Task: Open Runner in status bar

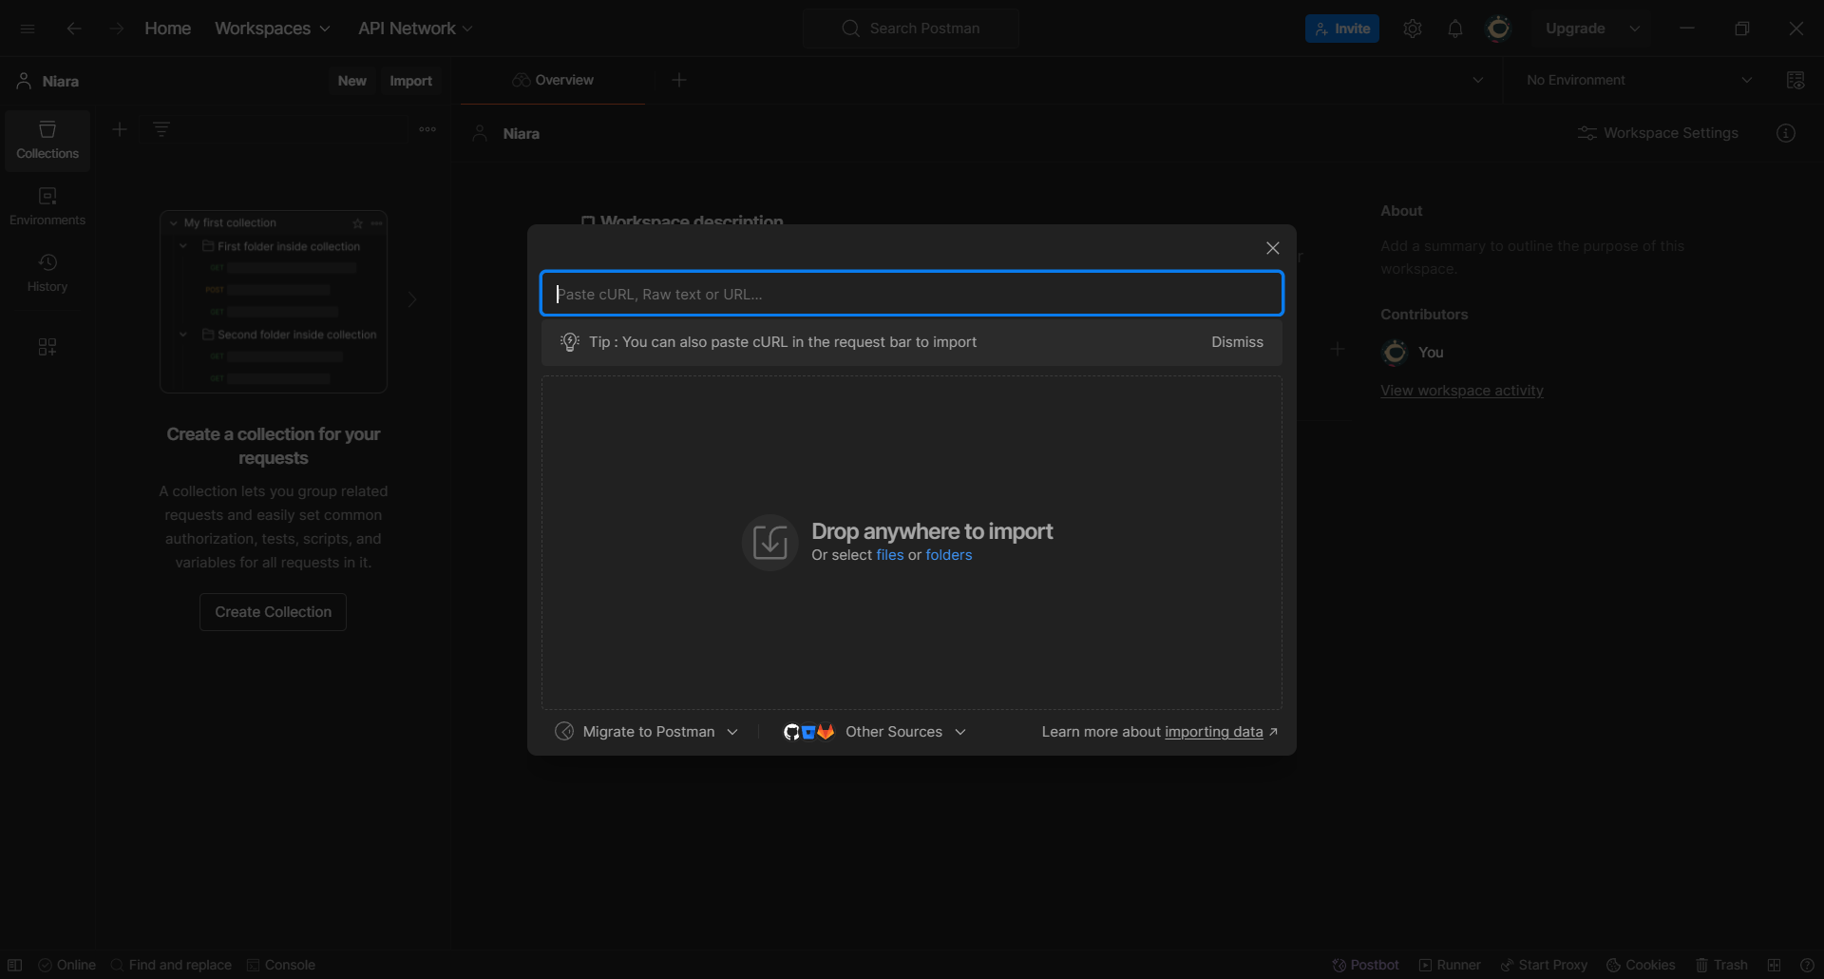Action: [1450, 965]
